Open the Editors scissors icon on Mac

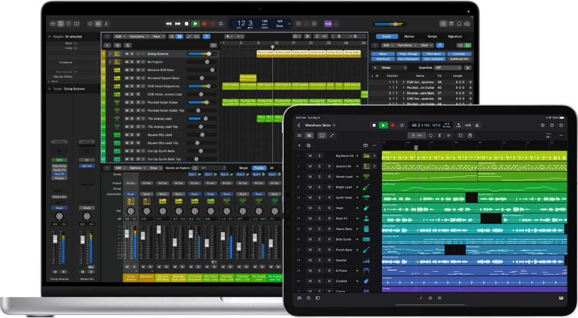coord(106,24)
